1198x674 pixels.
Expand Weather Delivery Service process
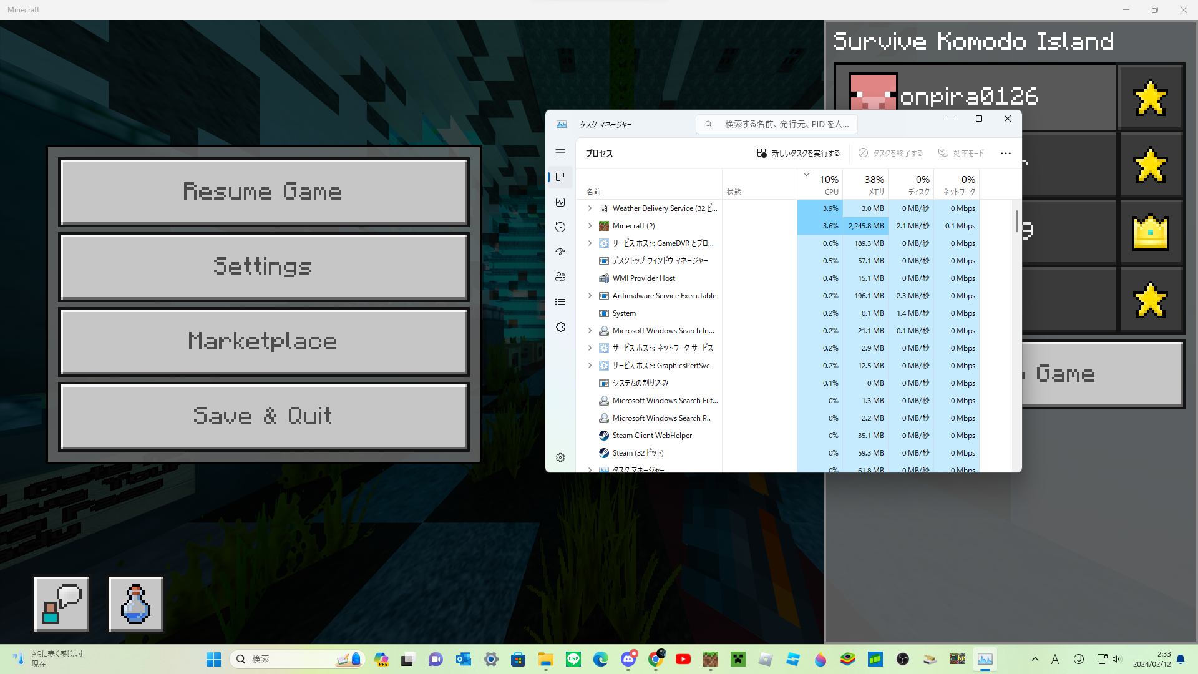point(590,208)
